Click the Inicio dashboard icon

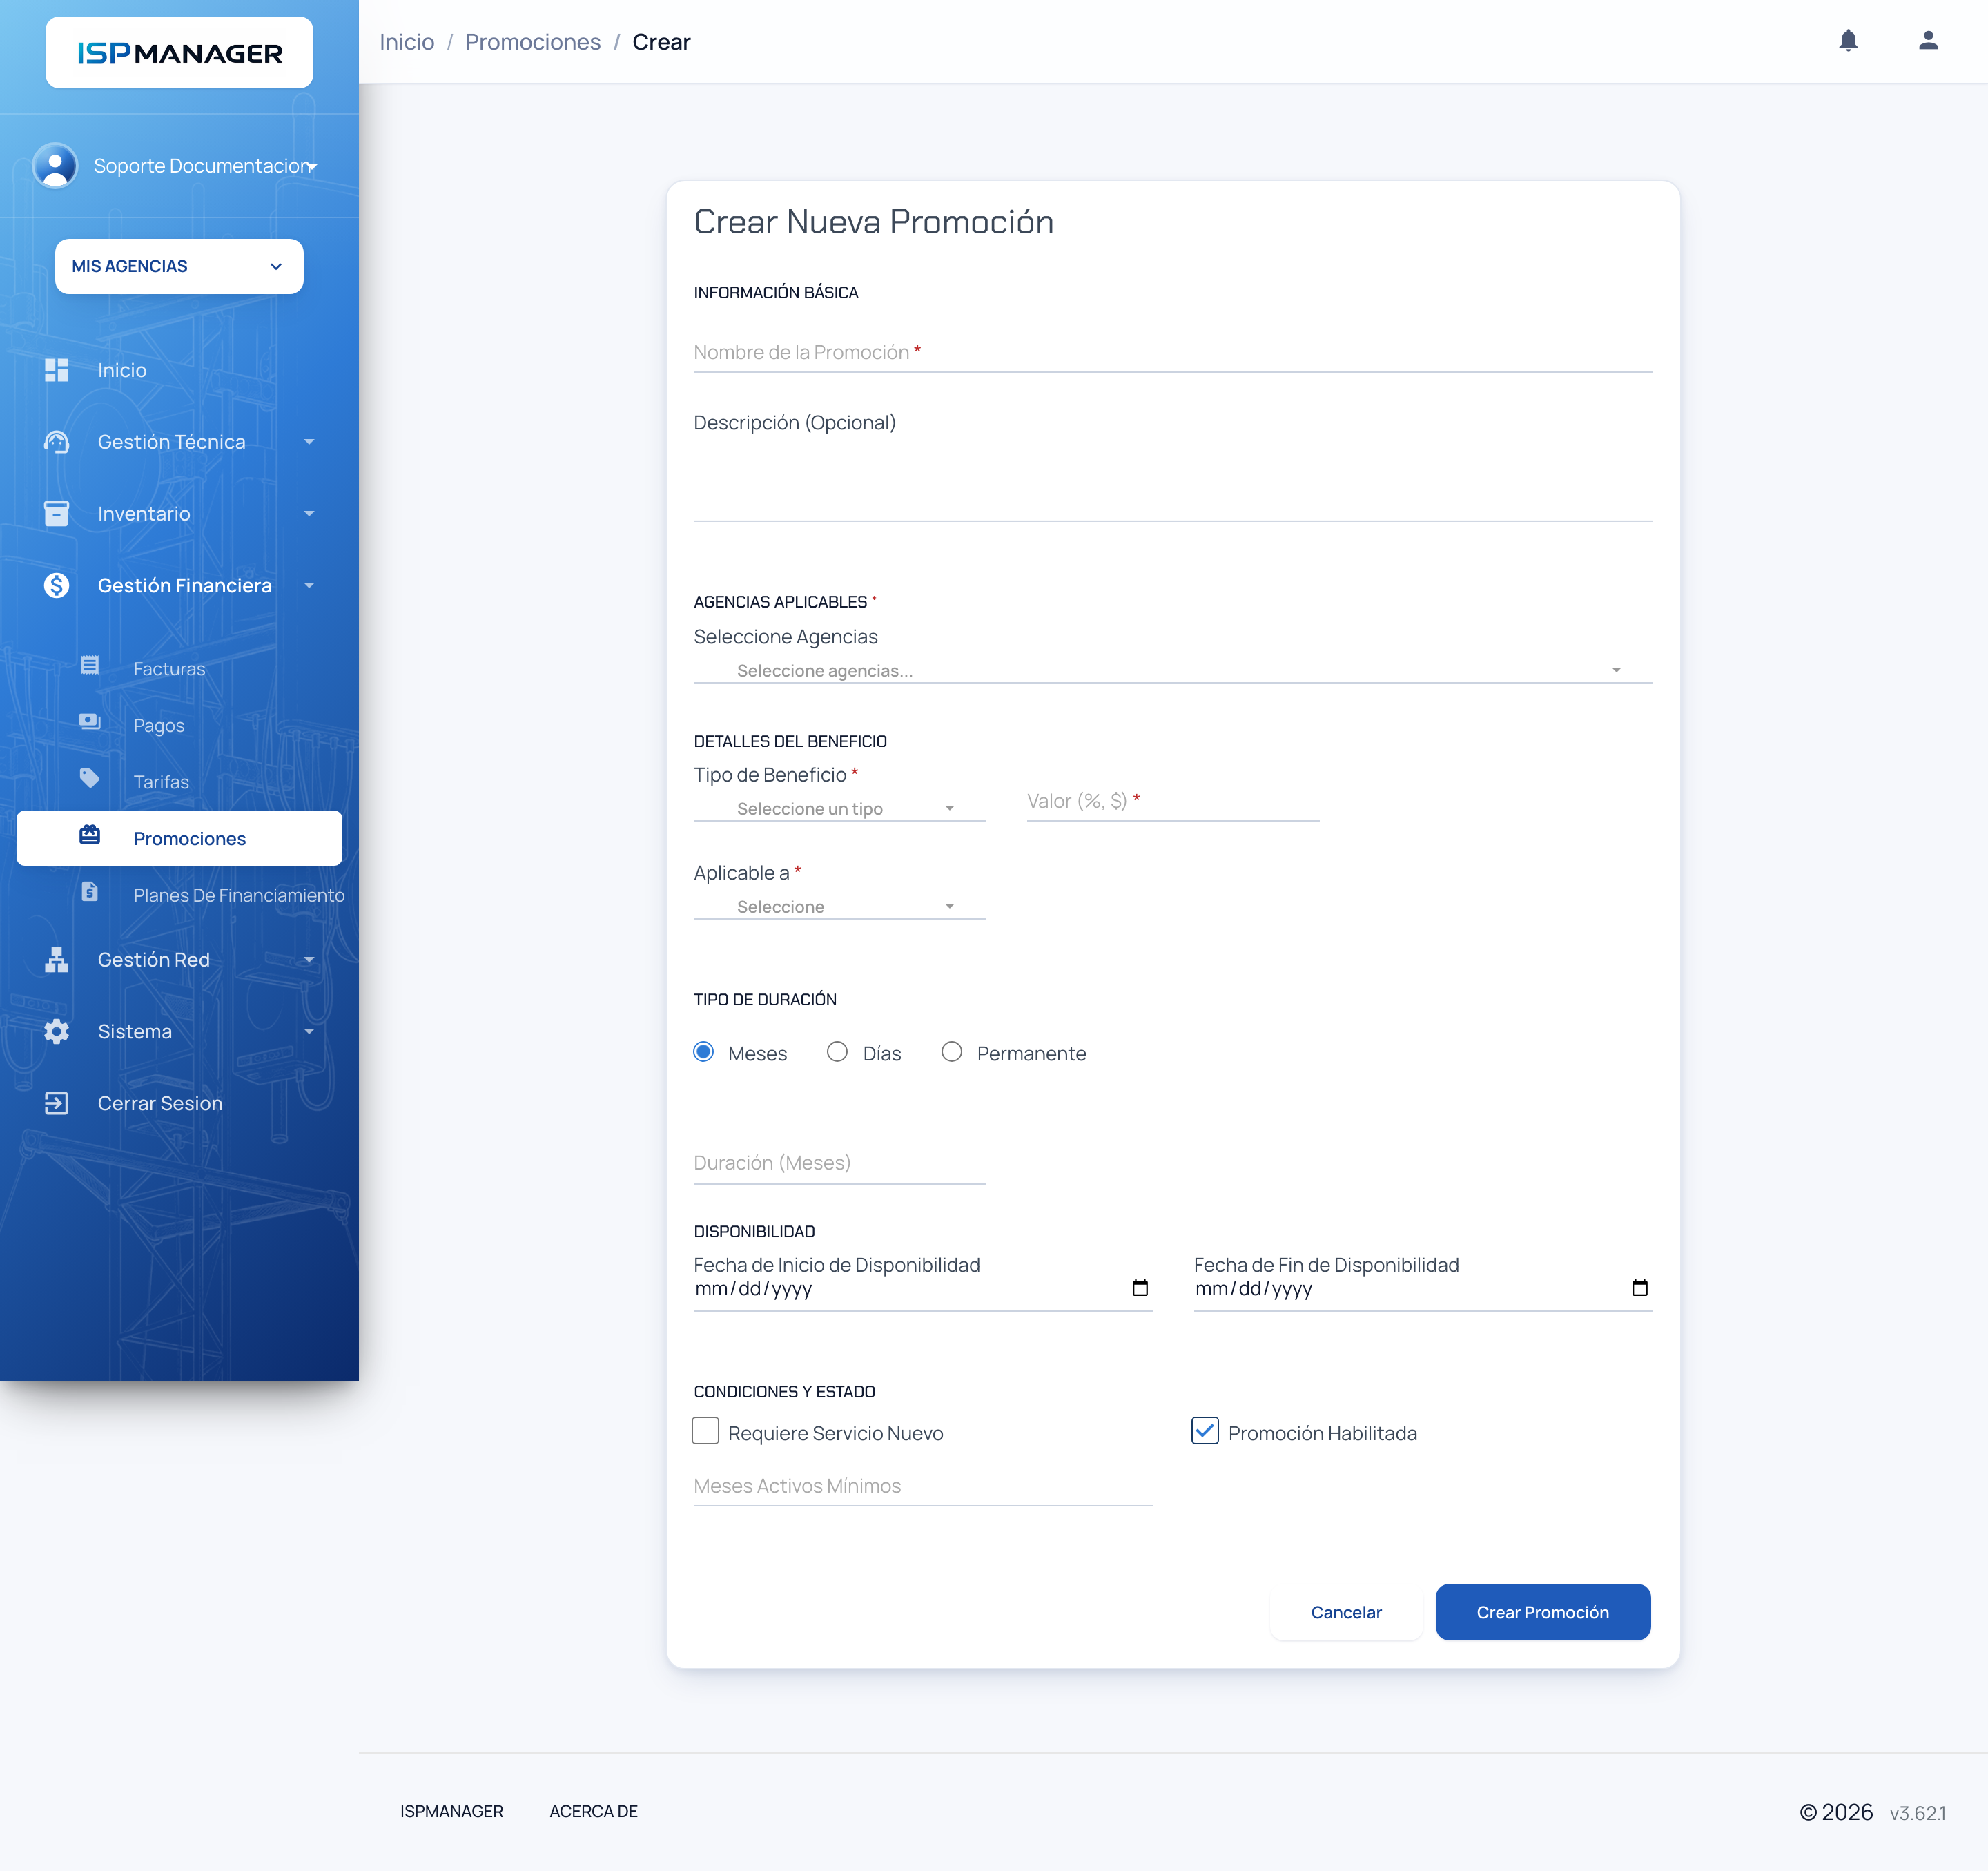57,370
